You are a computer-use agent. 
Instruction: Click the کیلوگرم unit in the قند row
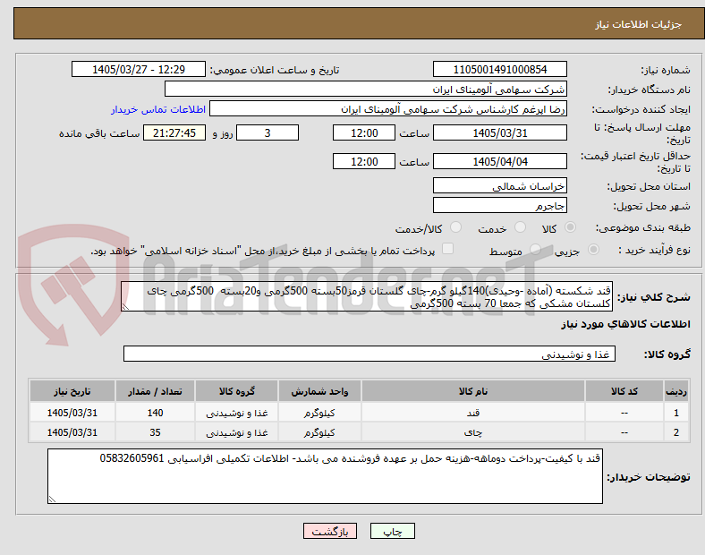point(319,413)
